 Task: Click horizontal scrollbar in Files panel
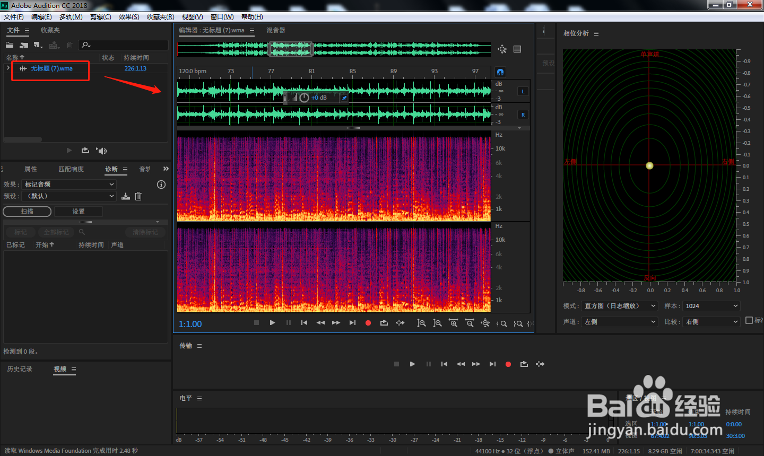coord(23,139)
